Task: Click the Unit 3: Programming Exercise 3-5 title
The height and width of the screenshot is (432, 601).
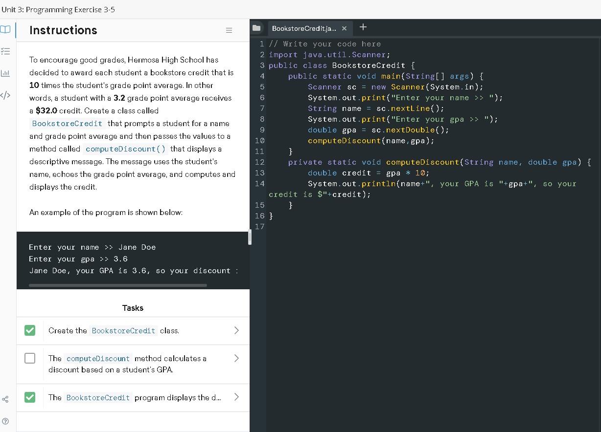Action: coord(58,9)
